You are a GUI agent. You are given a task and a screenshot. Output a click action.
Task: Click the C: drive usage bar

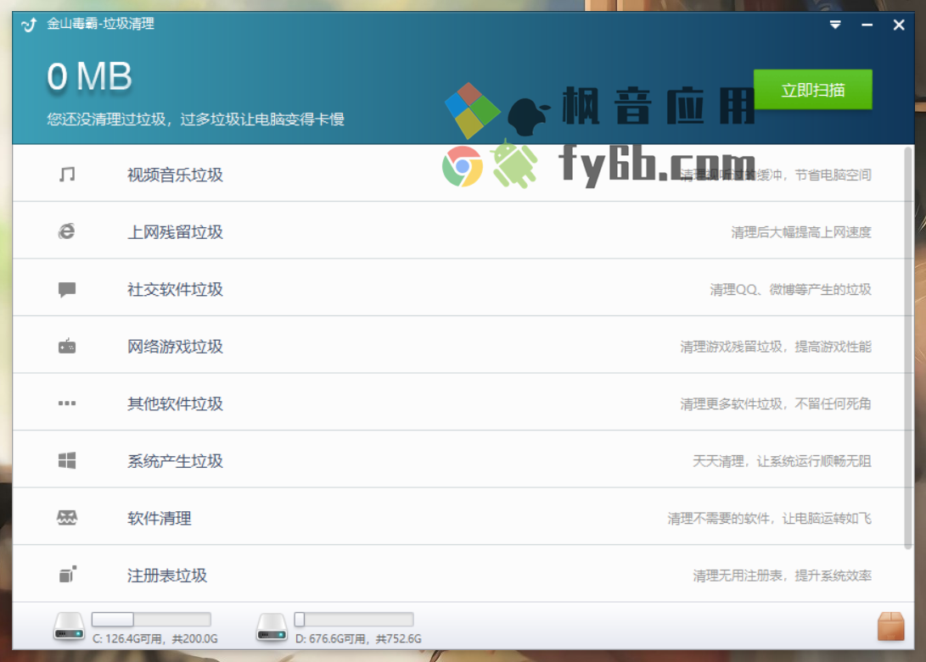click(x=151, y=619)
